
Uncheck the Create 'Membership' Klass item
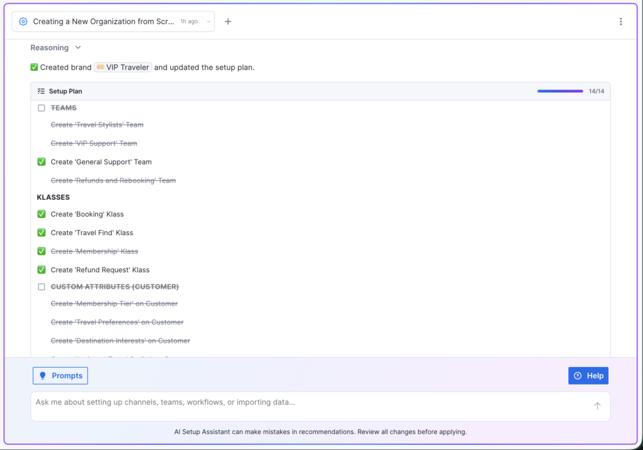pos(41,251)
